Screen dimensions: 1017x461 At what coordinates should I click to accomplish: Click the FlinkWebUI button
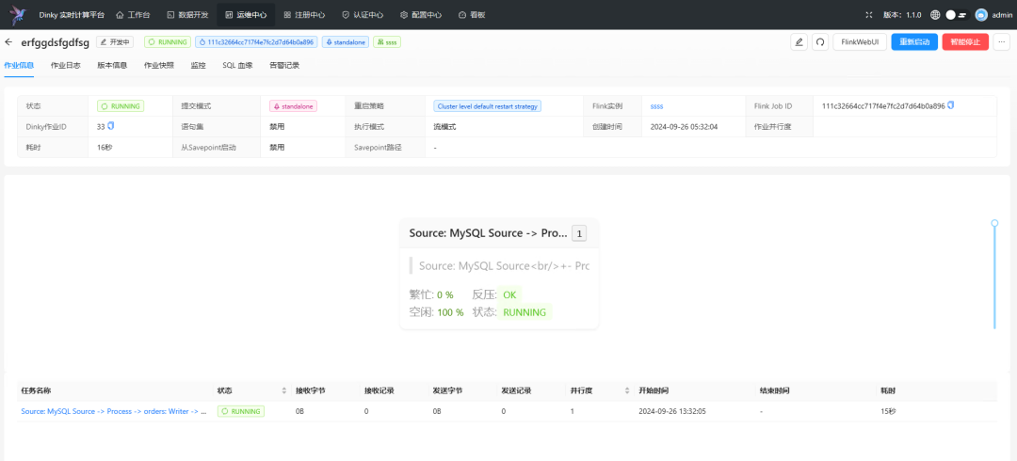coord(860,42)
